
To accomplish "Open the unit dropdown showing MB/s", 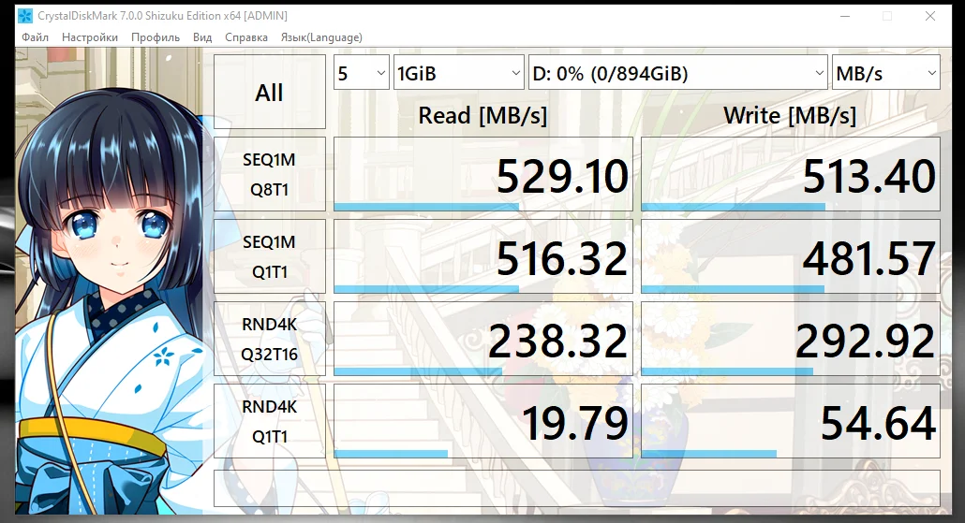I will [x=885, y=73].
